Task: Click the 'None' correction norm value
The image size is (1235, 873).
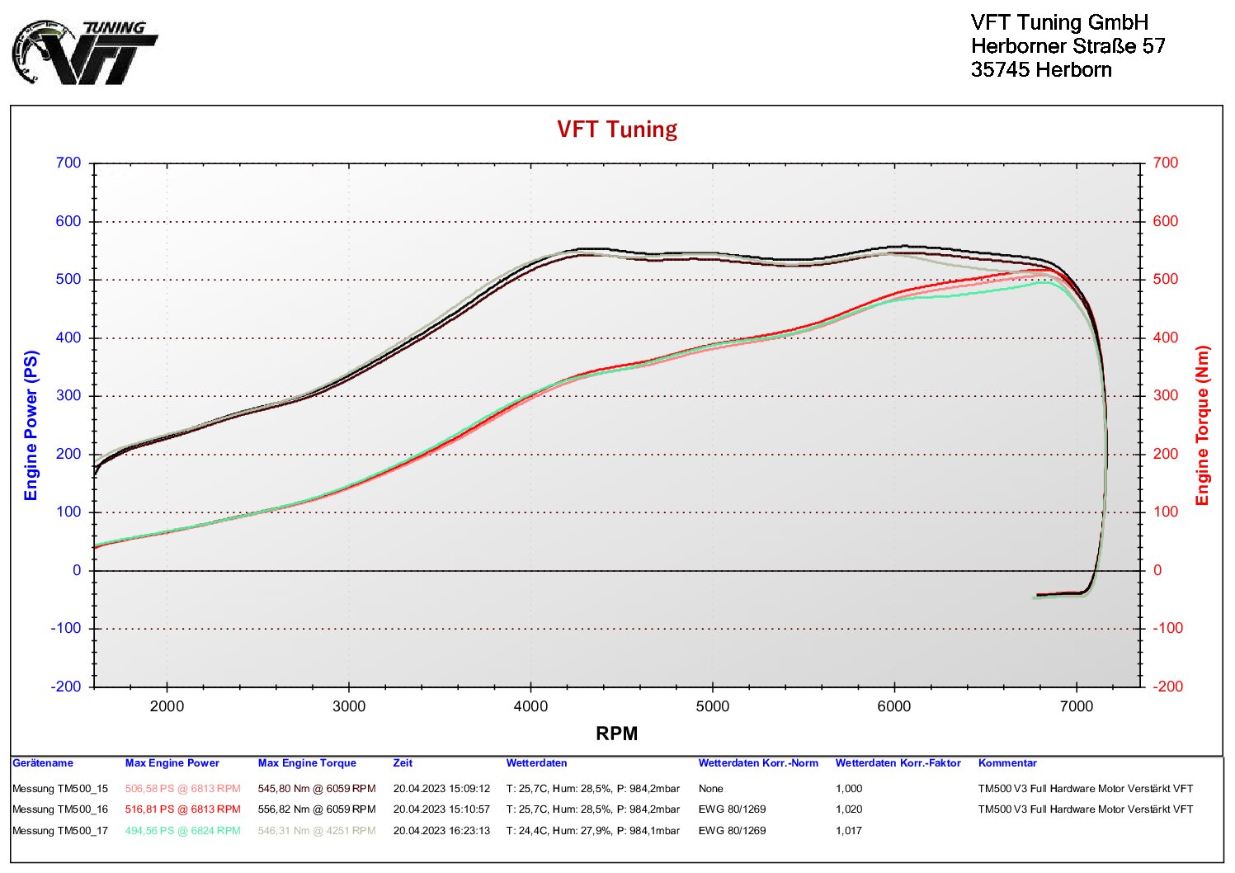Action: pos(711,789)
